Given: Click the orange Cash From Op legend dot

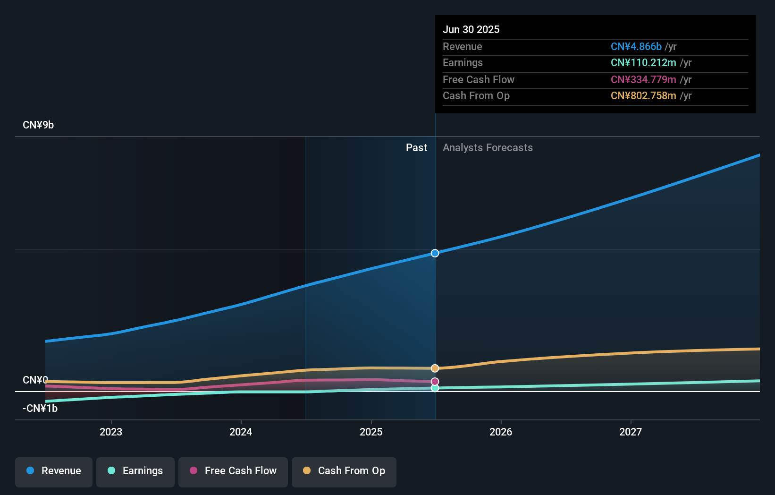Looking at the screenshot, I should pyautogui.click(x=307, y=471).
